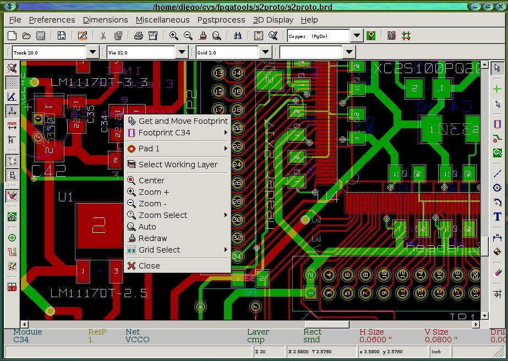Viewport: 508px width, 361px height.
Task: Toggle DRC off icon on left toolbar
Action: pos(12,68)
